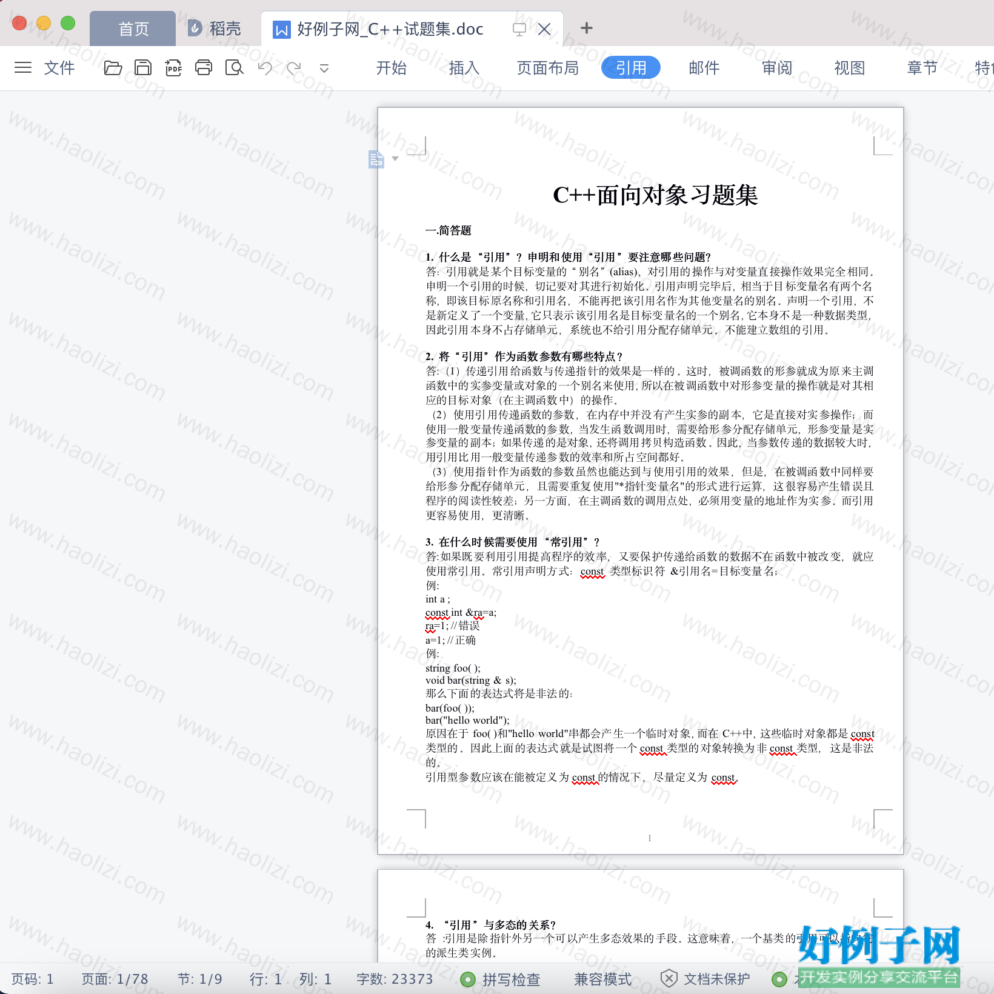Click 字数: 23373 word count
This screenshot has height=994, width=994.
pos(395,979)
